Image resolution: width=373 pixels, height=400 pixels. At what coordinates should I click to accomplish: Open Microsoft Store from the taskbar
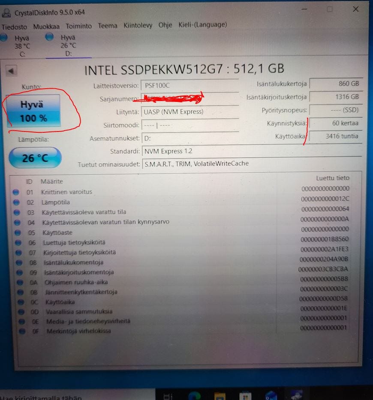[245, 396]
